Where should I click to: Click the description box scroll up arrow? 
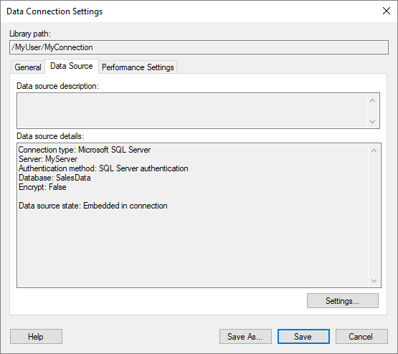373,100
